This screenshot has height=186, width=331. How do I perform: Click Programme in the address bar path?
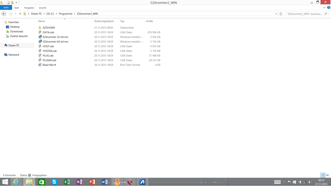66,14
